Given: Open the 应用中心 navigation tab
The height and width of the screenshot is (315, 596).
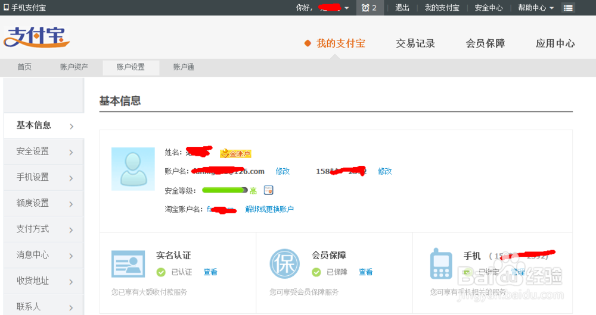Looking at the screenshot, I should [x=555, y=43].
